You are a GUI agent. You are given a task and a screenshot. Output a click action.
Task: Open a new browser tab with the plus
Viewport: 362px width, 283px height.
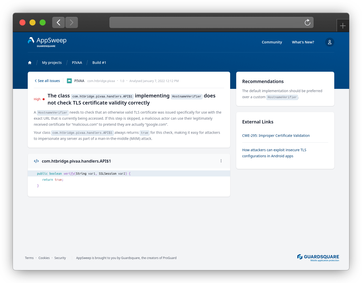[343, 25]
